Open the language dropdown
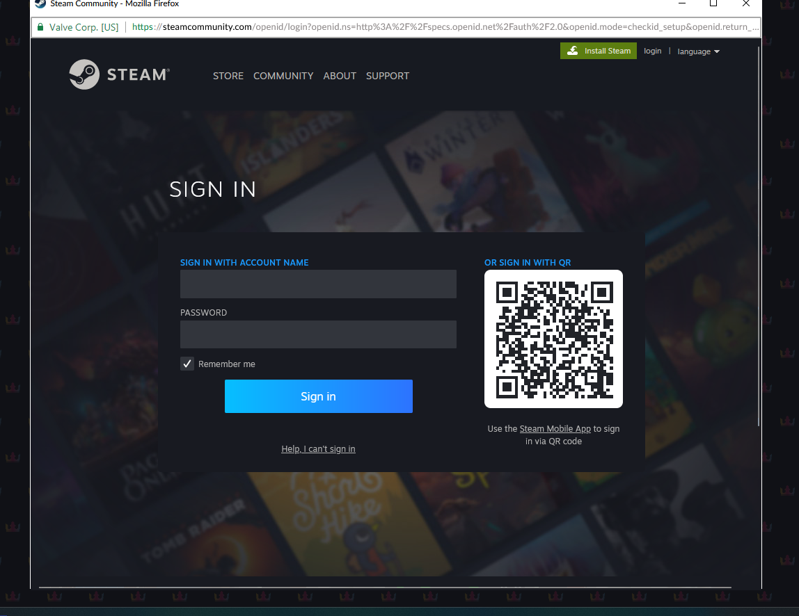Screen dimensions: 799x616 coord(698,51)
